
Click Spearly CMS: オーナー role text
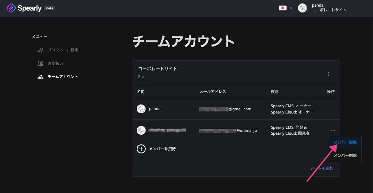(291, 106)
